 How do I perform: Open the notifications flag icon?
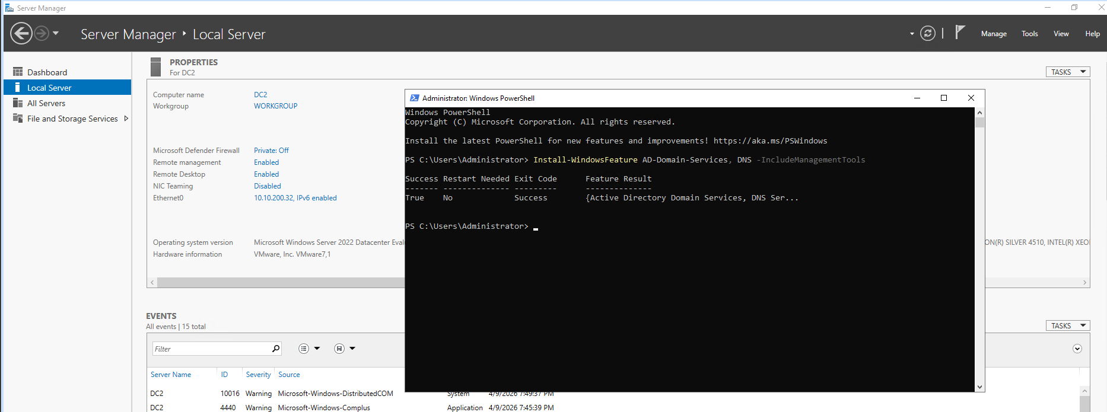click(960, 33)
